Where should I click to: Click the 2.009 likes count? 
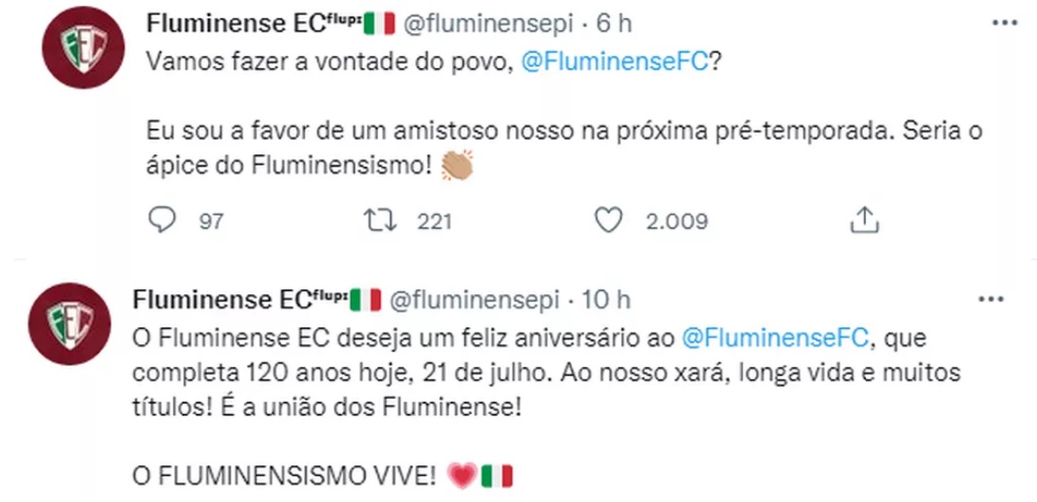click(x=677, y=221)
